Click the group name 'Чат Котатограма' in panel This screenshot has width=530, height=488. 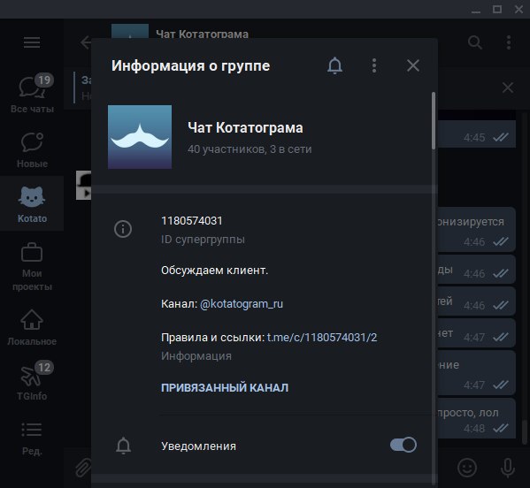click(x=245, y=128)
